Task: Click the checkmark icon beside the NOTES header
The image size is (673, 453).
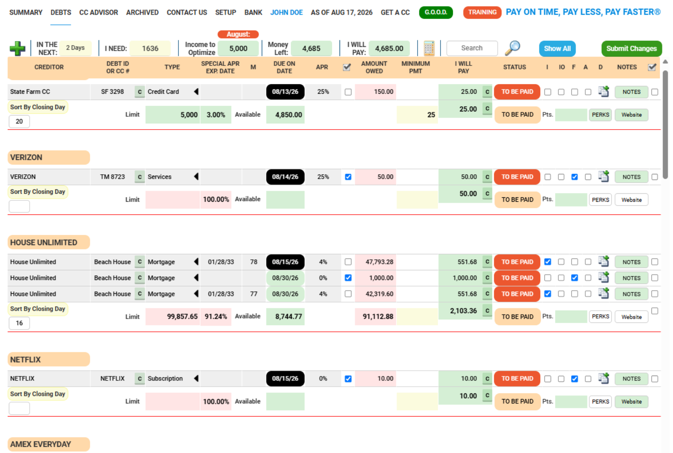Action: tap(652, 67)
